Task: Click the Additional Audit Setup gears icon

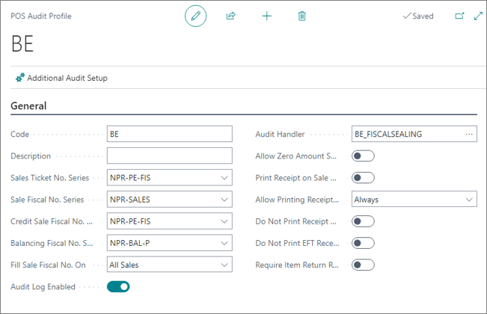Action: click(20, 78)
